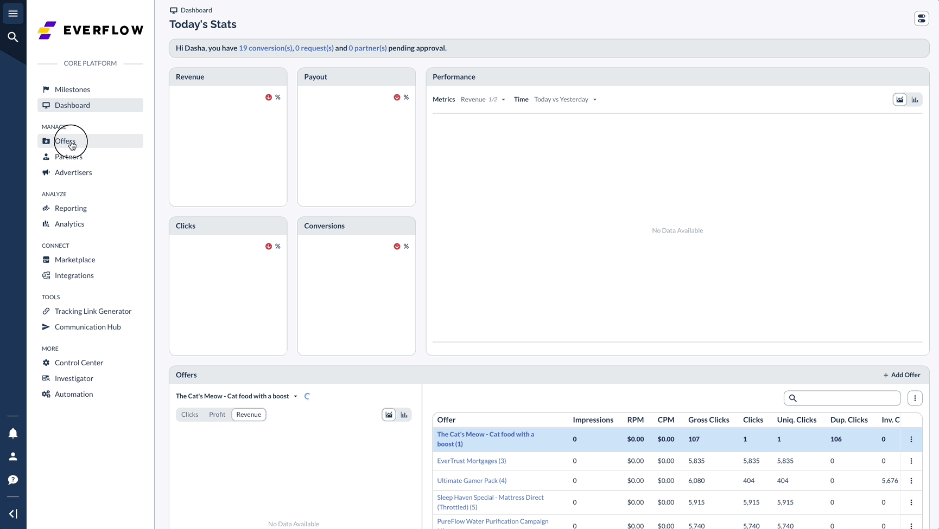The width and height of the screenshot is (939, 529).
Task: Click the Everflow logo
Action: [90, 30]
